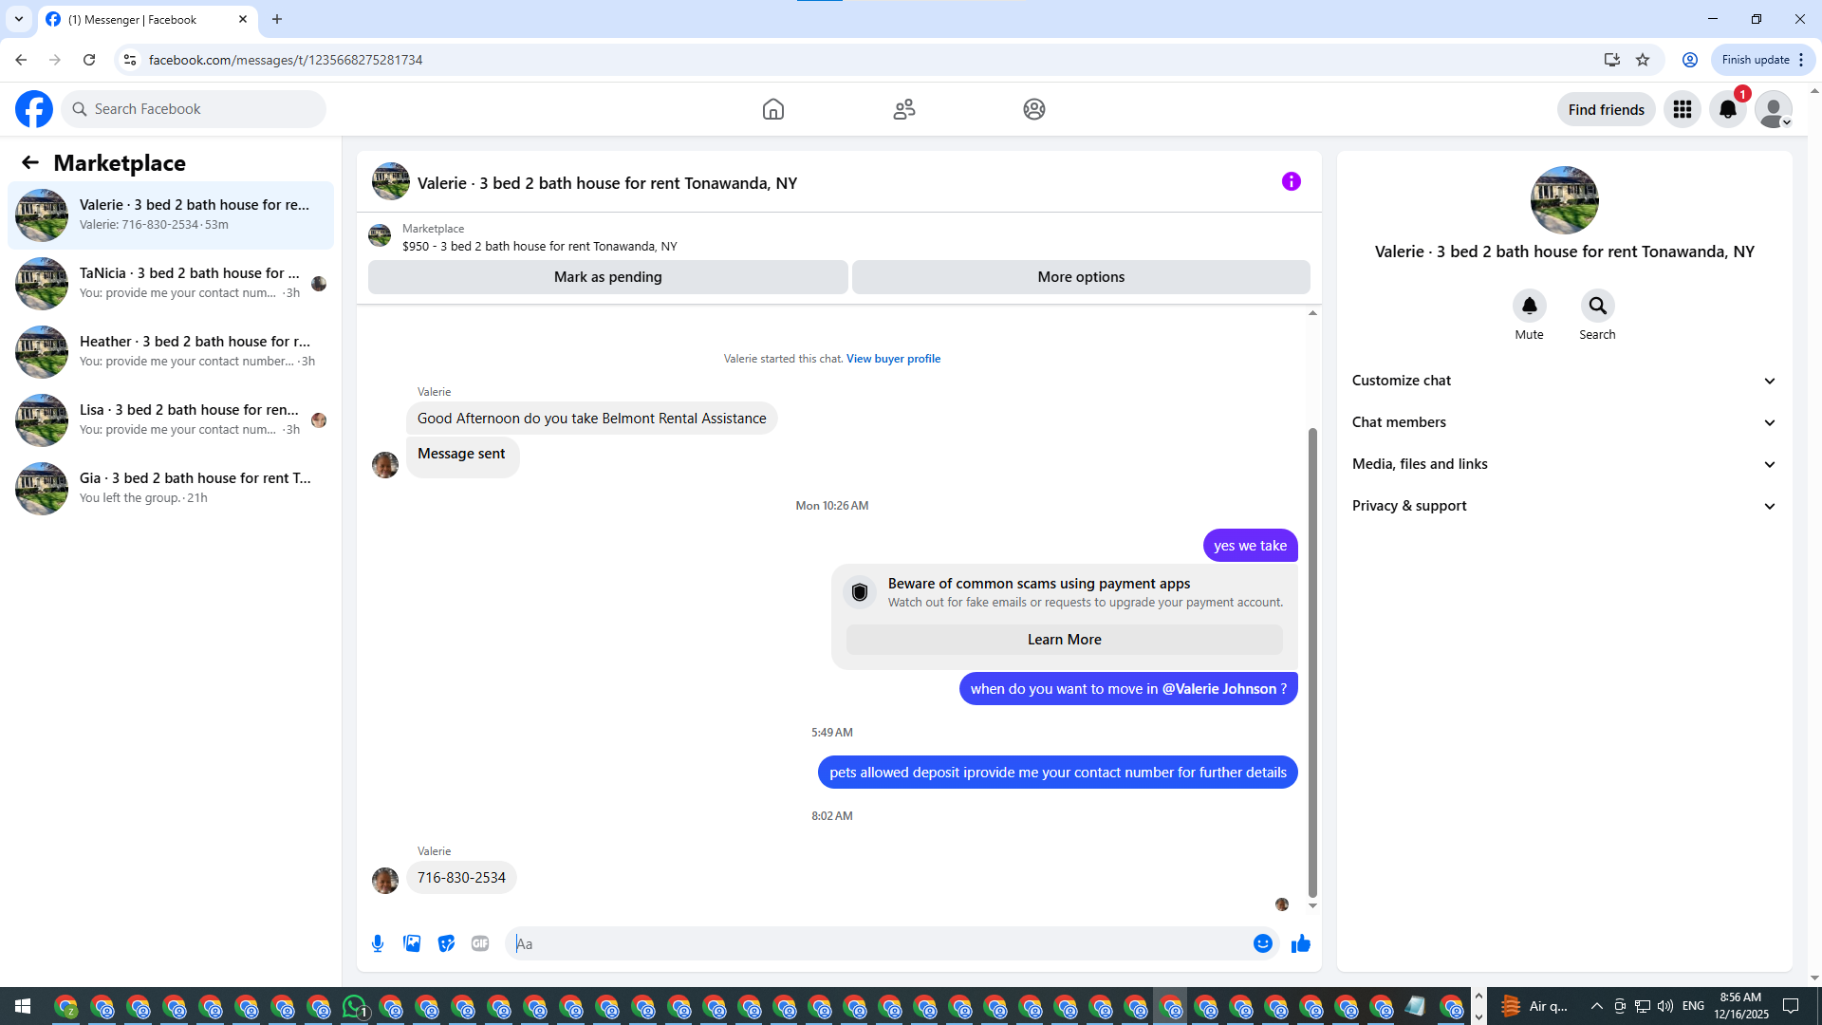The height and width of the screenshot is (1025, 1822).
Task: Open the tab search dropdown arrow
Action: (19, 19)
